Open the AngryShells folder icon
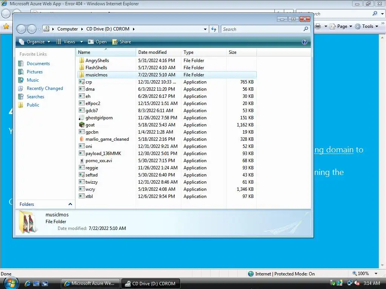The image size is (386, 289). click(x=81, y=61)
